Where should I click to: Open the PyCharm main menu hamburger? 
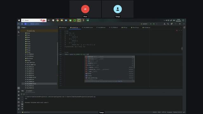pyautogui.click(x=22, y=24)
